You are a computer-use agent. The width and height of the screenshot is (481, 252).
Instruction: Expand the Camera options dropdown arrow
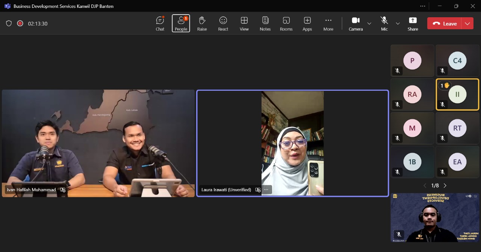click(369, 24)
